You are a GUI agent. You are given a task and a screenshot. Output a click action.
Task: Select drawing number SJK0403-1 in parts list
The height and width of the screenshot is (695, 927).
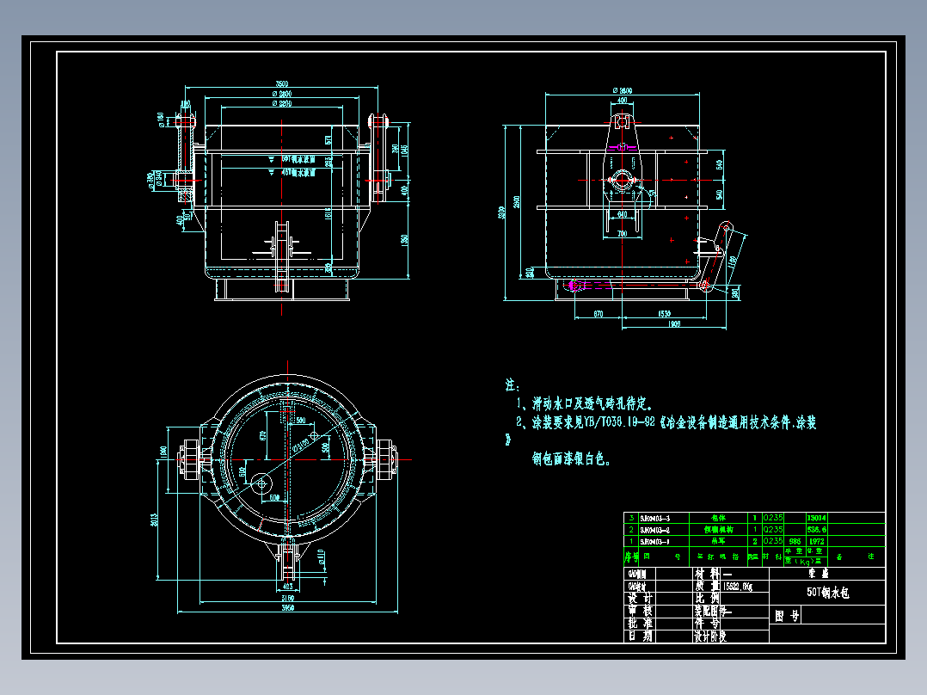click(655, 541)
